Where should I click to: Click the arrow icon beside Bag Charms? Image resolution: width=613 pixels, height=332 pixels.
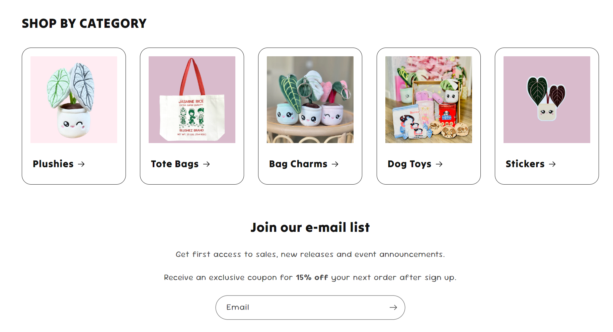pyautogui.click(x=336, y=164)
